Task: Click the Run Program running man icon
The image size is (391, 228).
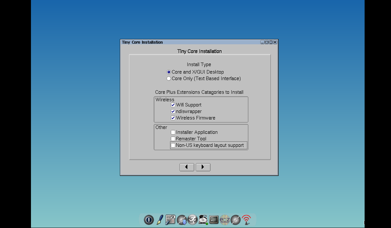Action: (192, 220)
